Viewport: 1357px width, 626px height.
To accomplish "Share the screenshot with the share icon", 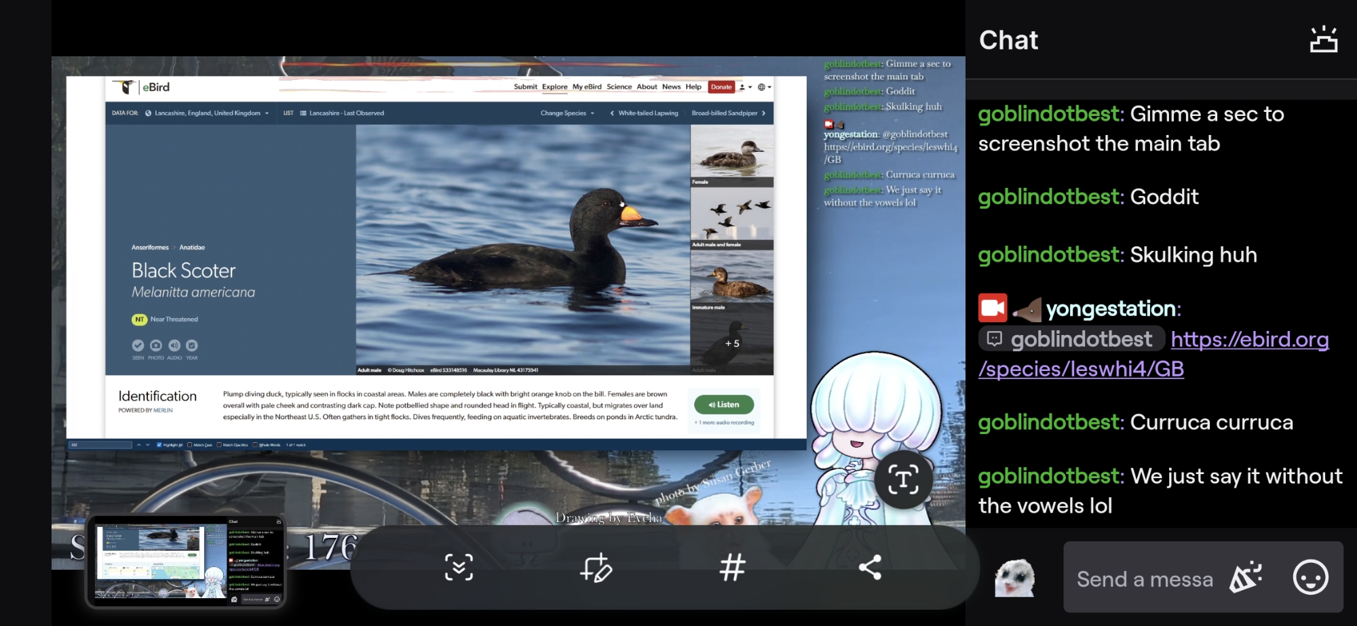I will coord(870,568).
